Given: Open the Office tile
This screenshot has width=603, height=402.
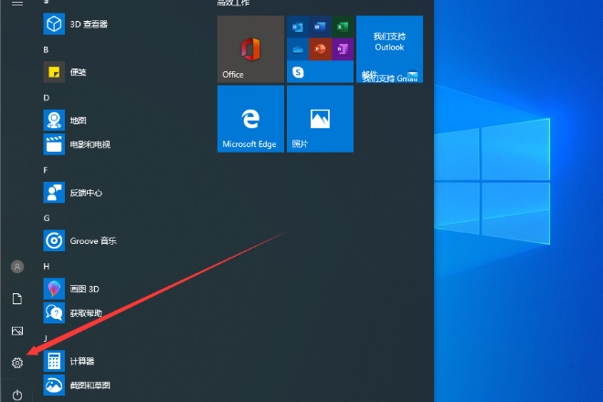Looking at the screenshot, I should 250,49.
